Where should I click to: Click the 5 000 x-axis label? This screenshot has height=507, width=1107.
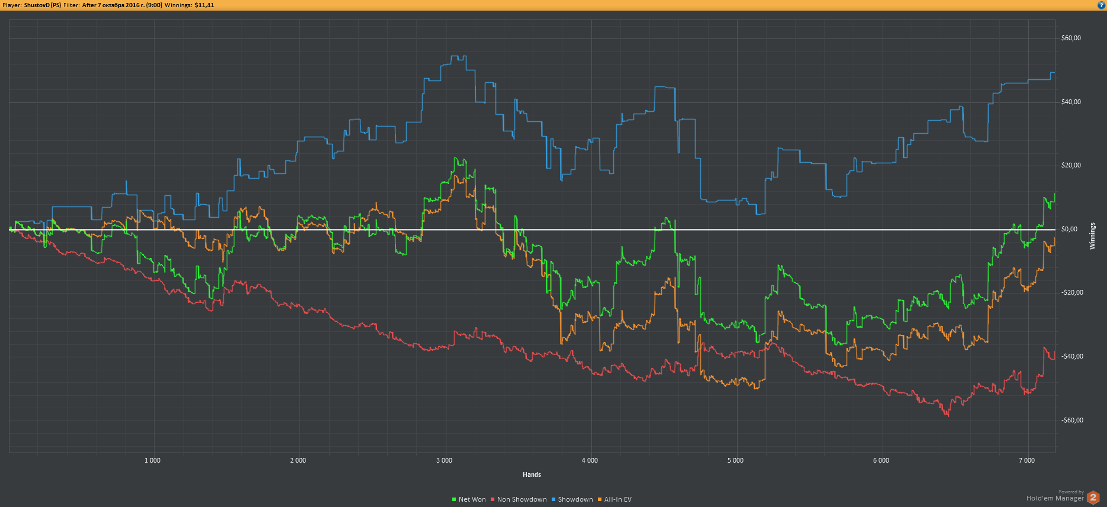coord(735,460)
